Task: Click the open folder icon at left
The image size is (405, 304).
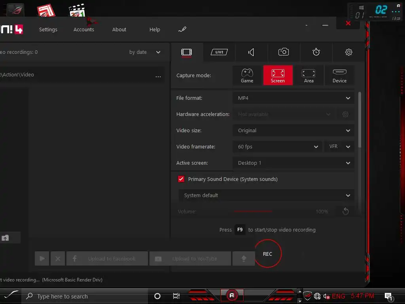Action: click(x=5, y=238)
